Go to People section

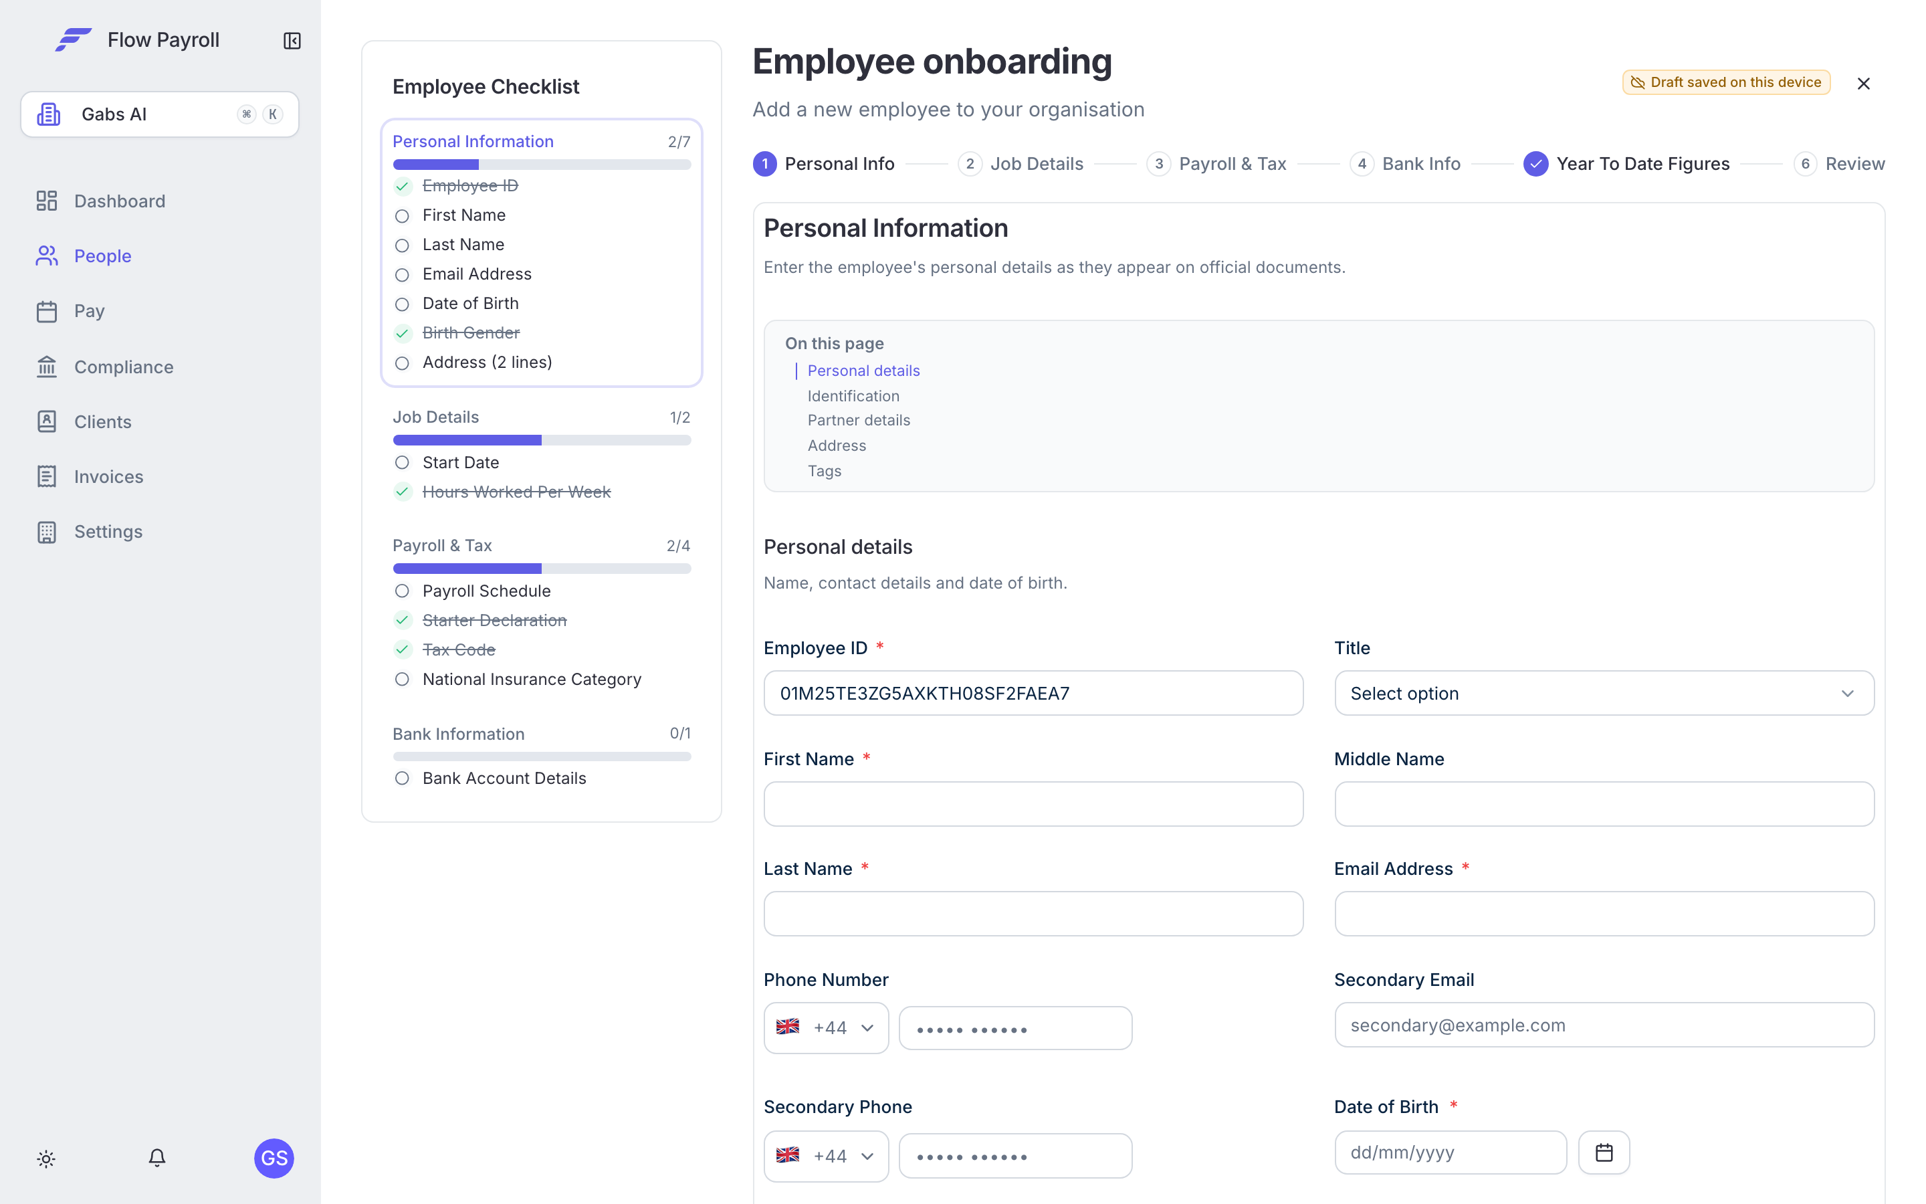(x=84, y=256)
